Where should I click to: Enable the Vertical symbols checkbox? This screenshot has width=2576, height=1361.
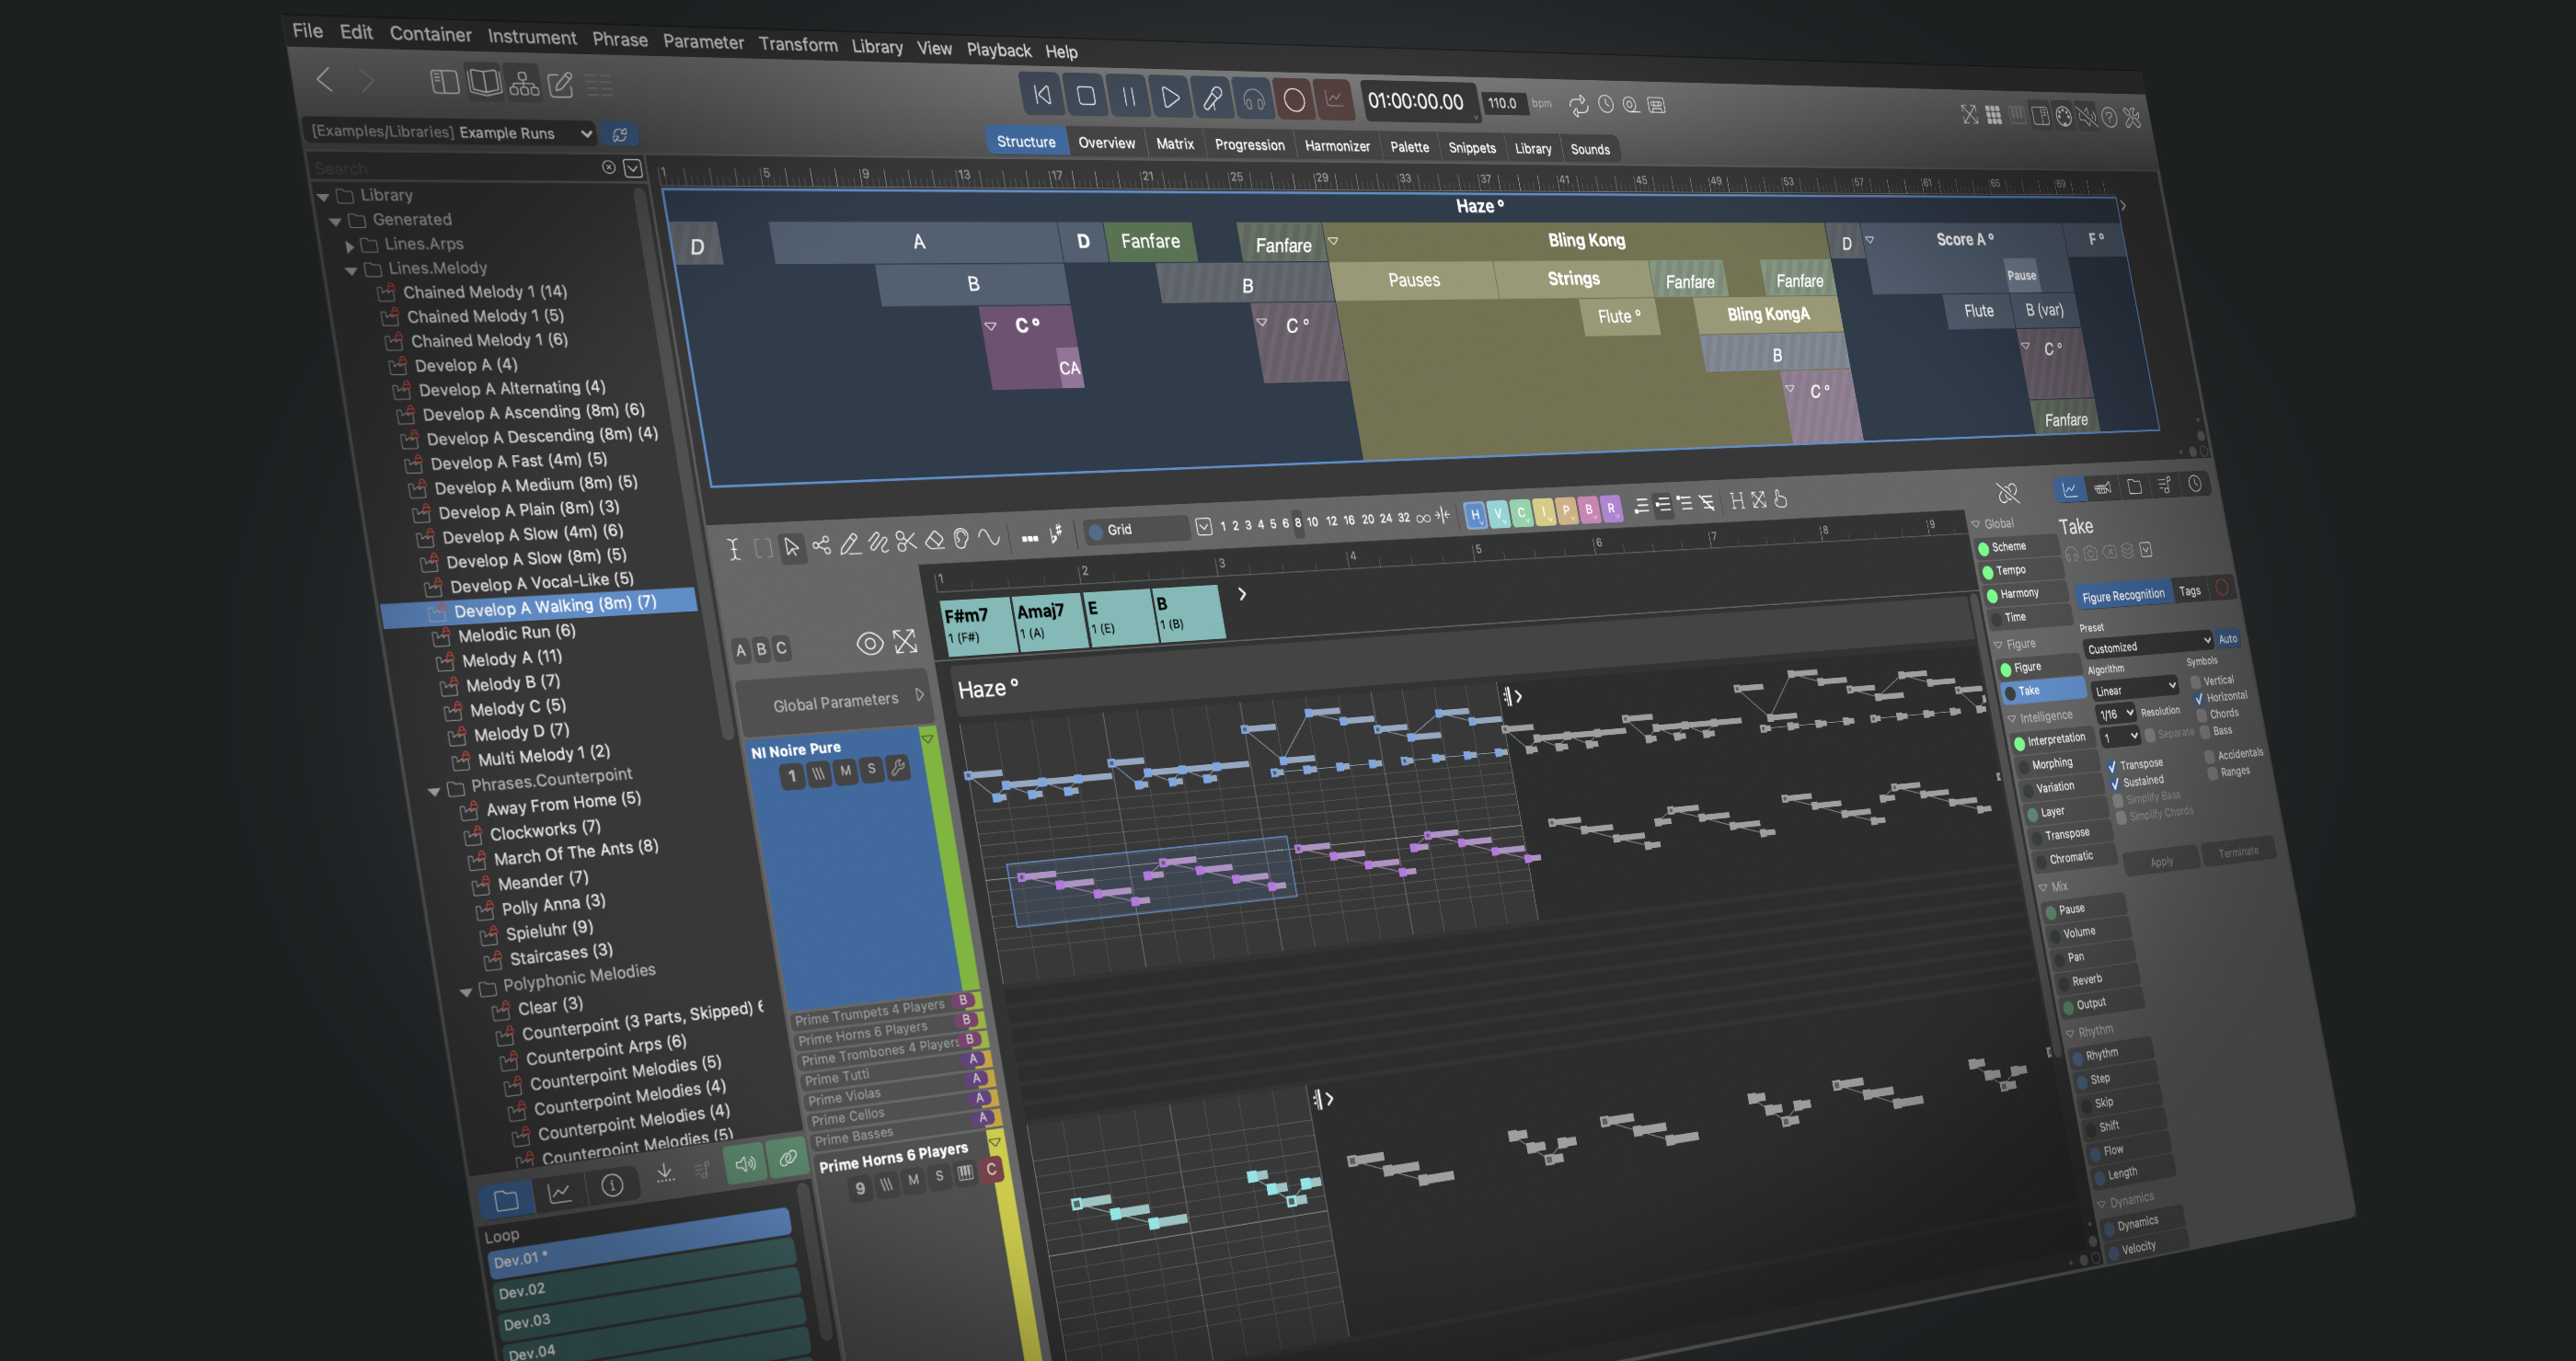2195,681
